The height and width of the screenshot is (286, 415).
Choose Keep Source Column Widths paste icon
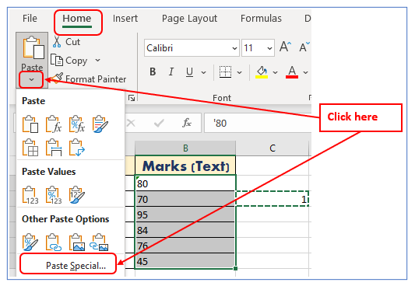click(54, 148)
